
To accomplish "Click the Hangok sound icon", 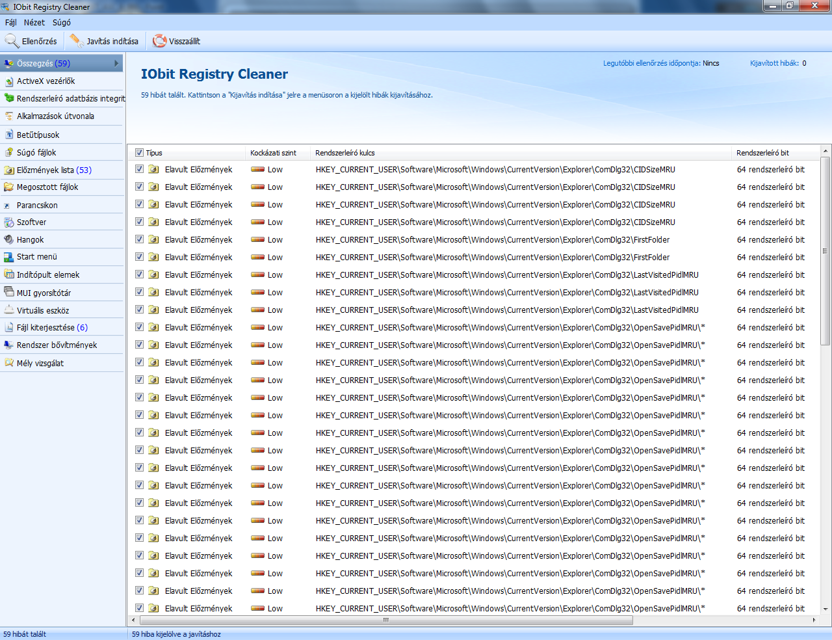I will coord(9,239).
